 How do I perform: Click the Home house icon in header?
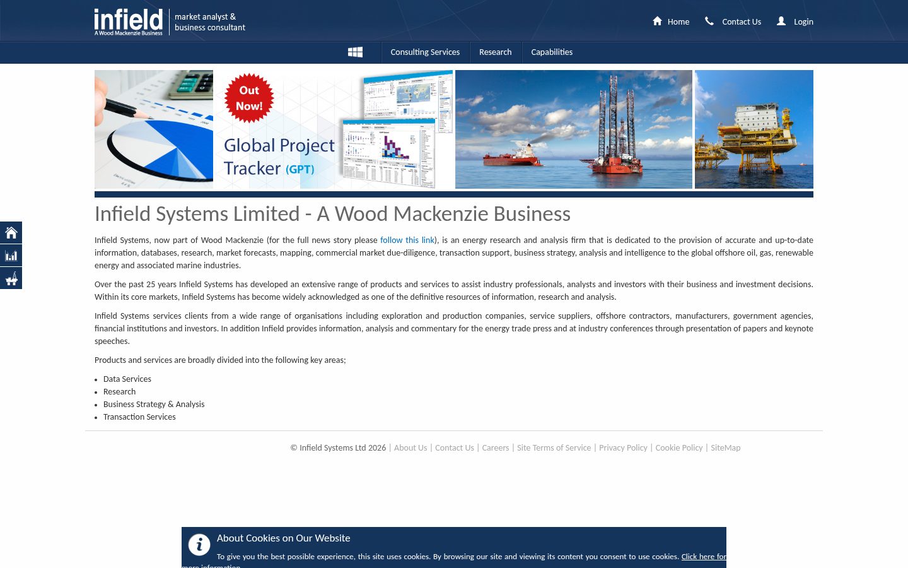click(x=657, y=21)
